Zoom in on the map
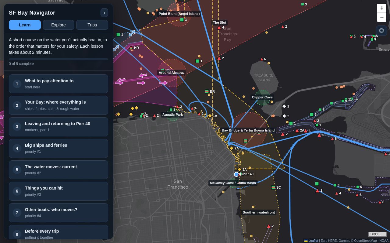Image resolution: width=390 pixels, height=243 pixels. pos(382,8)
